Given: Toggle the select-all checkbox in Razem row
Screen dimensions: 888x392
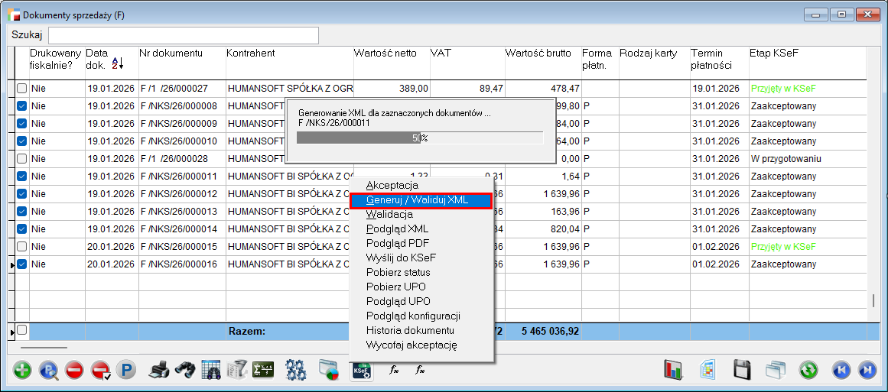Looking at the screenshot, I should pyautogui.click(x=21, y=330).
